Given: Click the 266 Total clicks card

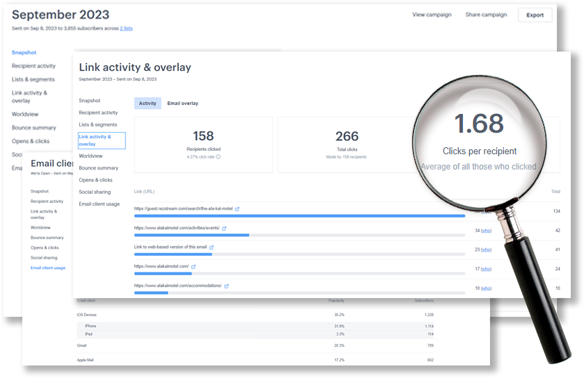Looking at the screenshot, I should [x=347, y=145].
